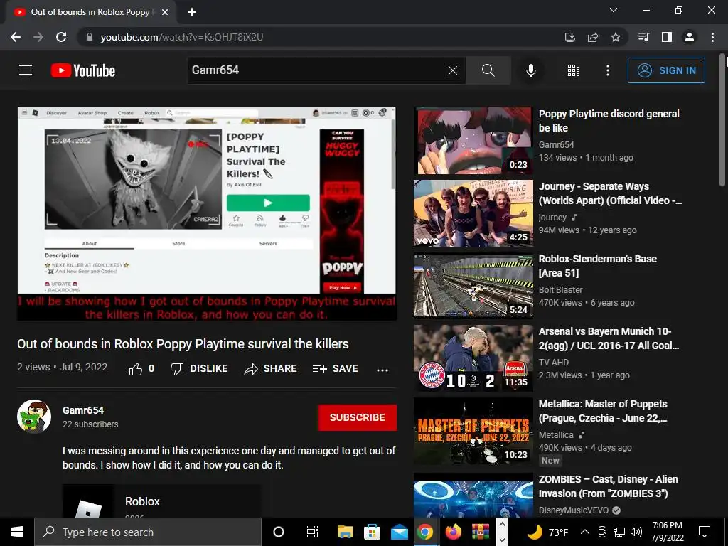This screenshot has width=728, height=546.
Task: Click the video player
Action: click(x=207, y=213)
